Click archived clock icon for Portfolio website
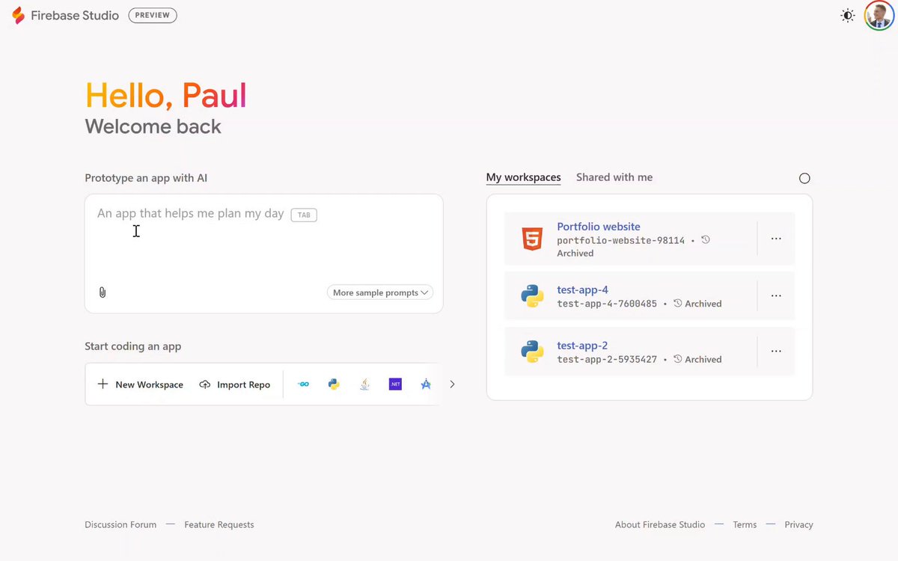Screen dimensions: 898x561 pyautogui.click(x=706, y=240)
